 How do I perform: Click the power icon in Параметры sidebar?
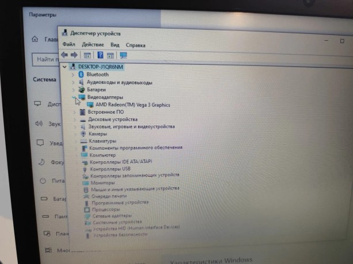pyautogui.click(x=43, y=181)
